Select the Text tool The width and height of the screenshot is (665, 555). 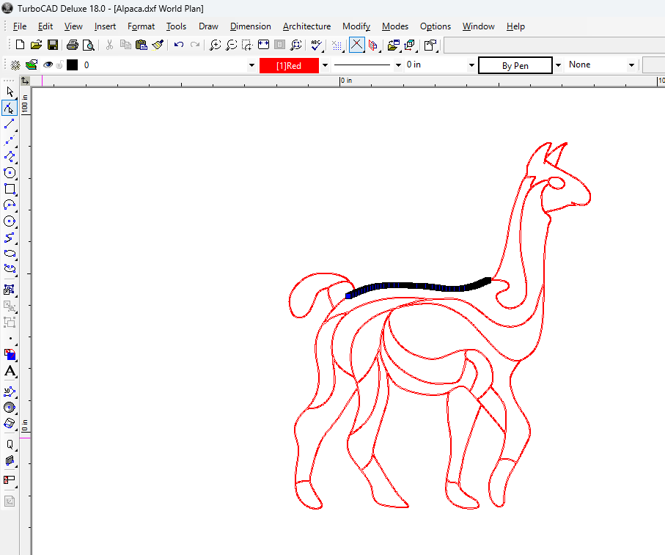pyautogui.click(x=10, y=372)
